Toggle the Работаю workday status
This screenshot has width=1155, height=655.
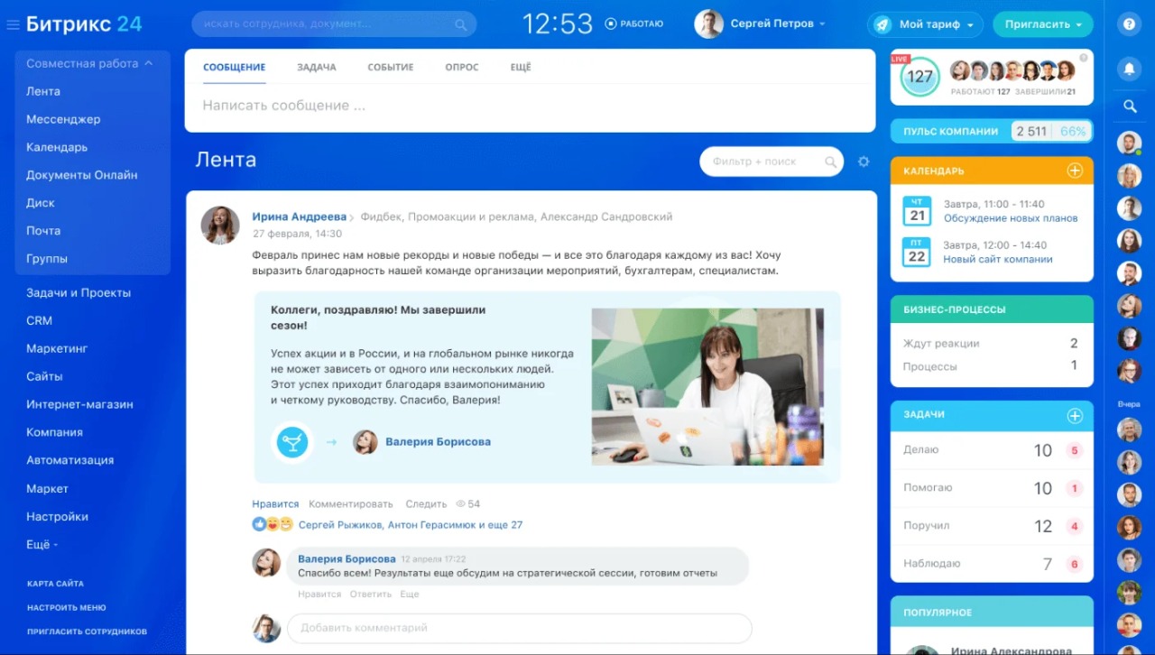(634, 24)
